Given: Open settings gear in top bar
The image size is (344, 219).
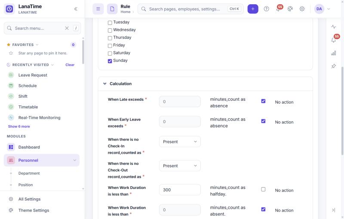Looking at the screenshot, I should pyautogui.click(x=302, y=9).
